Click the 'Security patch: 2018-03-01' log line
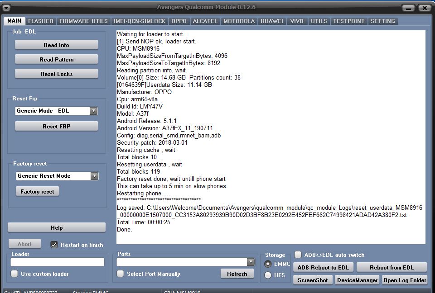This screenshot has height=293, width=435. click(152, 142)
